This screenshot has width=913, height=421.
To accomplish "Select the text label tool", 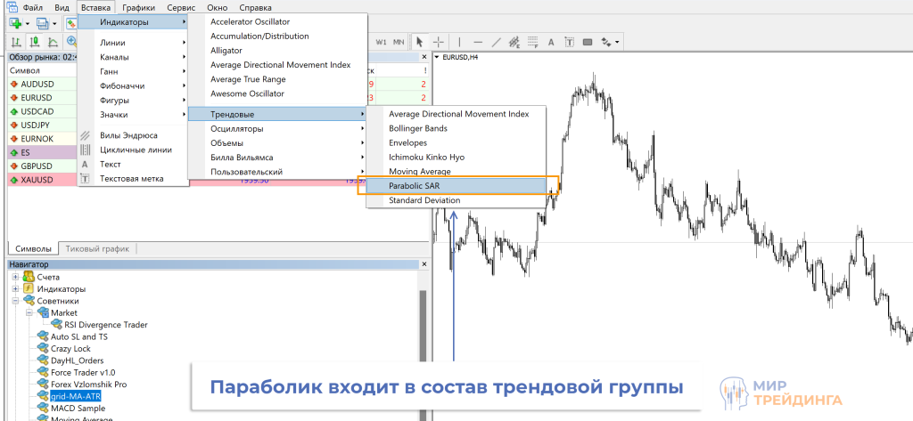I will click(569, 42).
